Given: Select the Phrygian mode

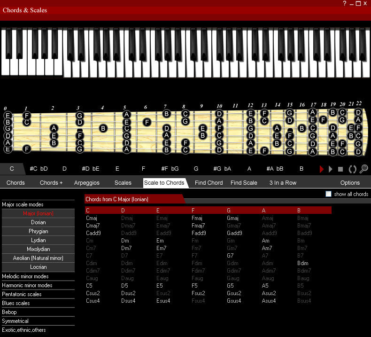Looking at the screenshot, I should pyautogui.click(x=38, y=231).
